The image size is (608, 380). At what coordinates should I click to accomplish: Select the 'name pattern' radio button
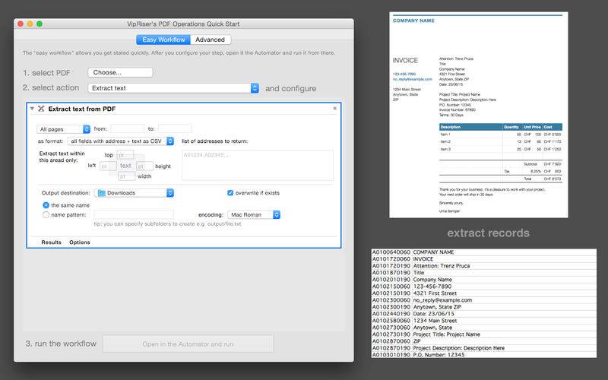pyautogui.click(x=46, y=215)
